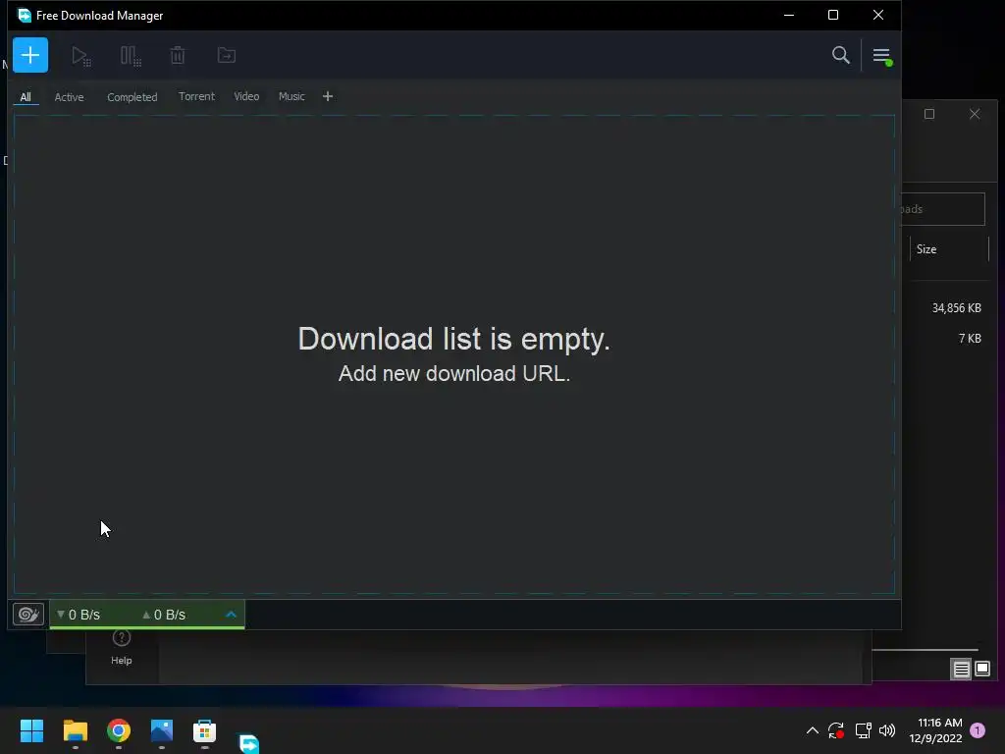1005x754 pixels.
Task: Add a new tag with plus next to Music
Action: pos(328,96)
